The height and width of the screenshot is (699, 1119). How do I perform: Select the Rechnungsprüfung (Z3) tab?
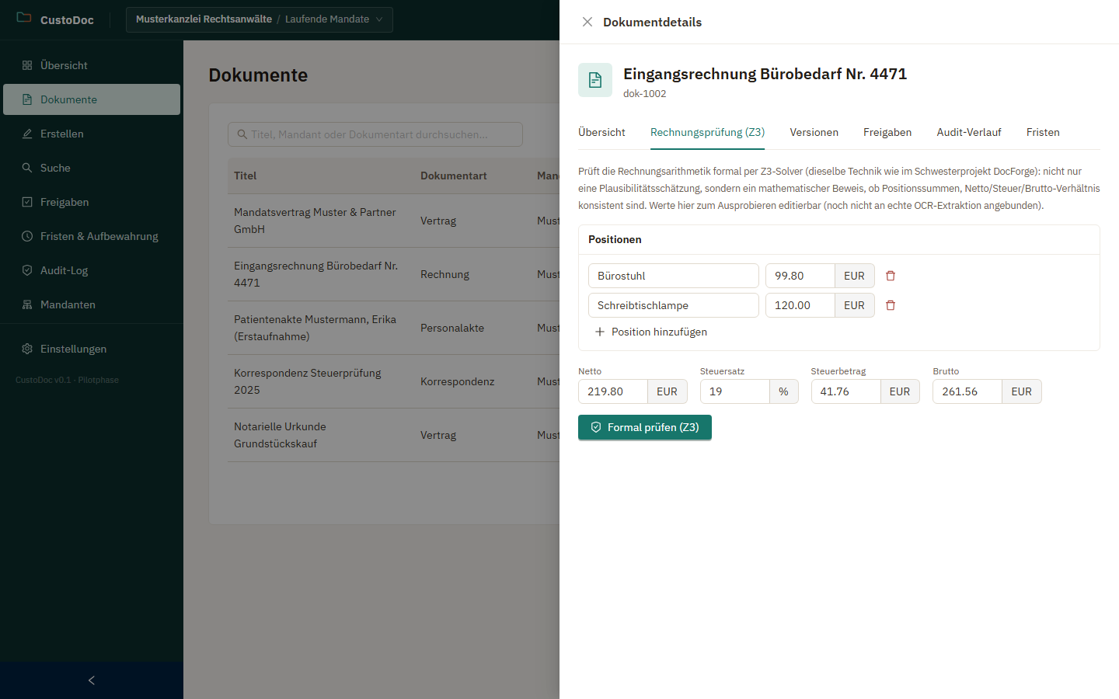(707, 132)
